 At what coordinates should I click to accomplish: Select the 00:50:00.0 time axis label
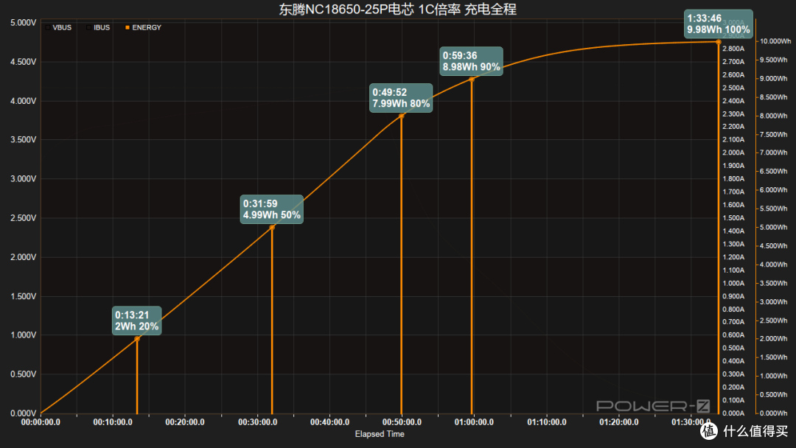(402, 422)
